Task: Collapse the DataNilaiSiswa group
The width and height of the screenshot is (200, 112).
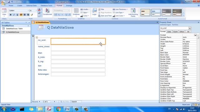Action: coord(28,26)
